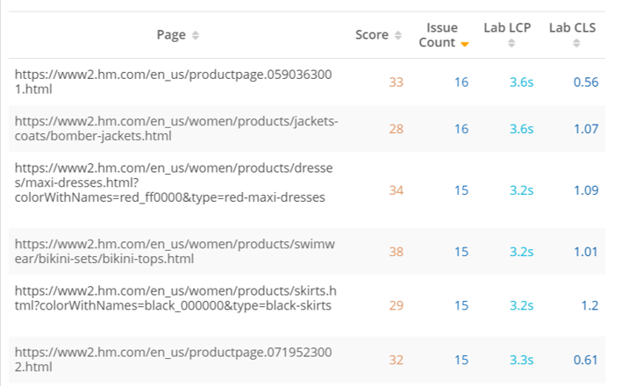Open issue count 16 for productpage.0590363001
This screenshot has width=621, height=386.
point(461,82)
